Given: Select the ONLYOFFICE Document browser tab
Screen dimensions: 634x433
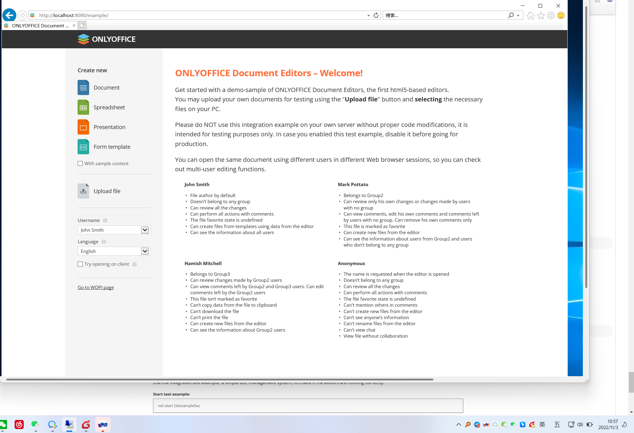Looking at the screenshot, I should pos(40,26).
